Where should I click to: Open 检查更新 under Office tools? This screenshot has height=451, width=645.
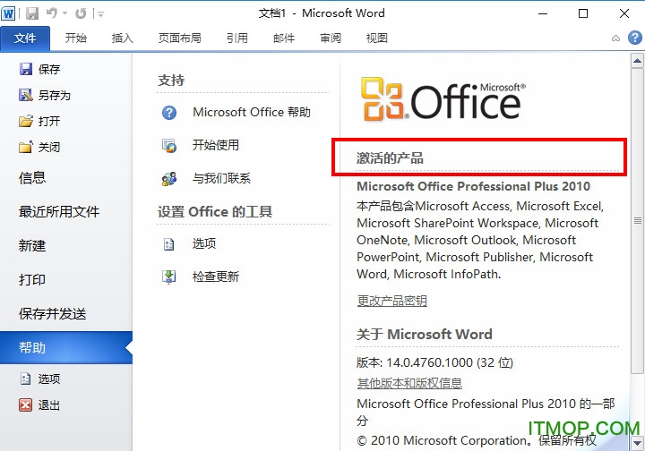point(216,277)
